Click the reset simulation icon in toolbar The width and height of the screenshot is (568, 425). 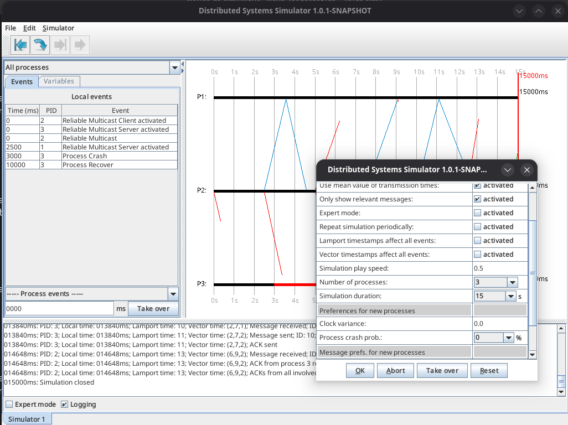[x=21, y=45]
